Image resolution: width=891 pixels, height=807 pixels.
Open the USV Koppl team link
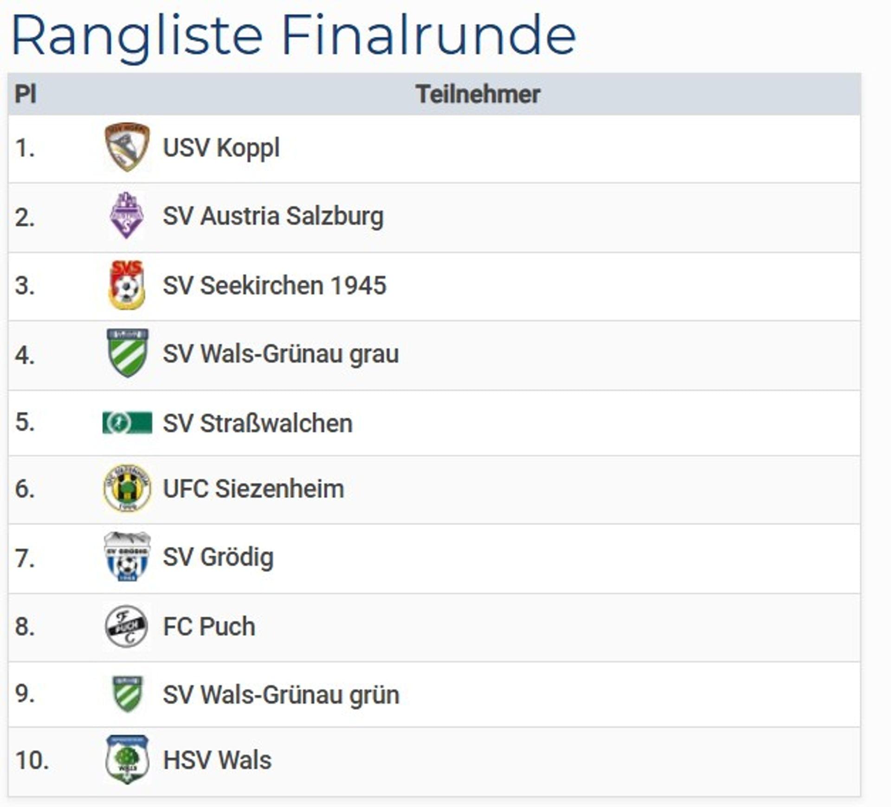[x=221, y=148]
